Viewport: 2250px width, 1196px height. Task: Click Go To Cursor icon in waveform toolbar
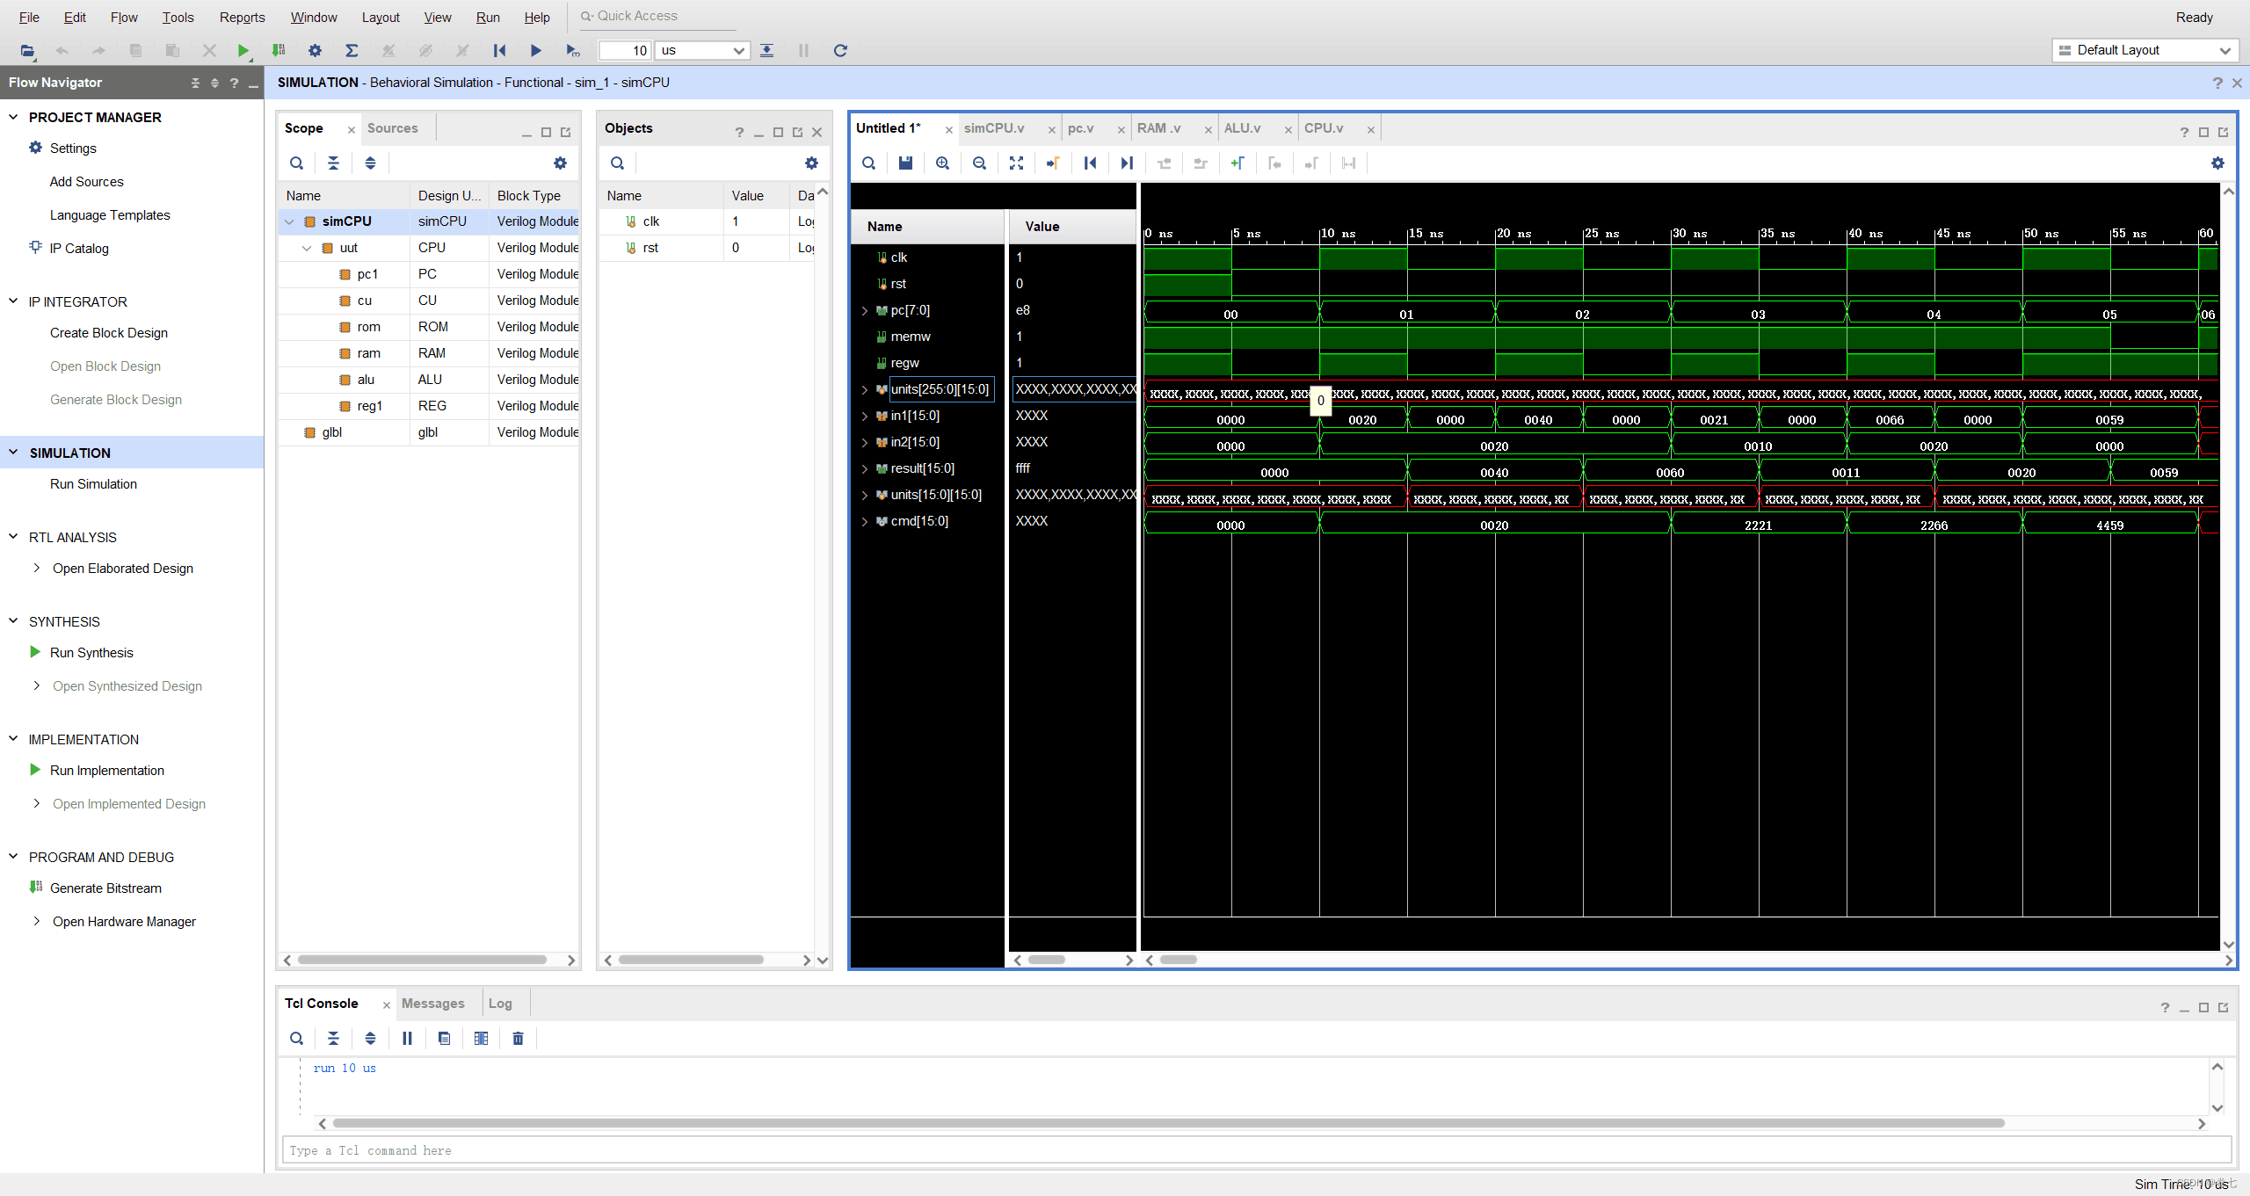[x=1053, y=163]
